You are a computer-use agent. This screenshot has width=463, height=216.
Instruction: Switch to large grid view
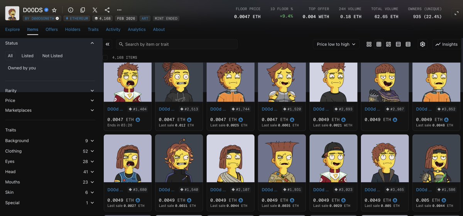click(x=369, y=44)
